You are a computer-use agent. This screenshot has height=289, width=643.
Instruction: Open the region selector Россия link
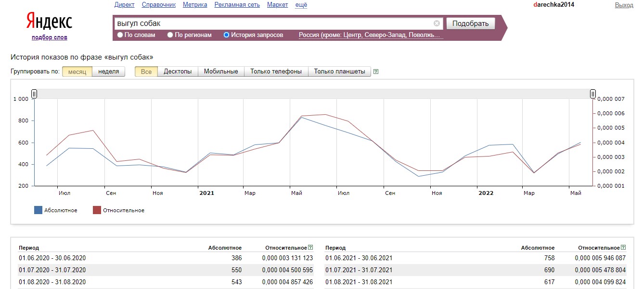click(370, 35)
